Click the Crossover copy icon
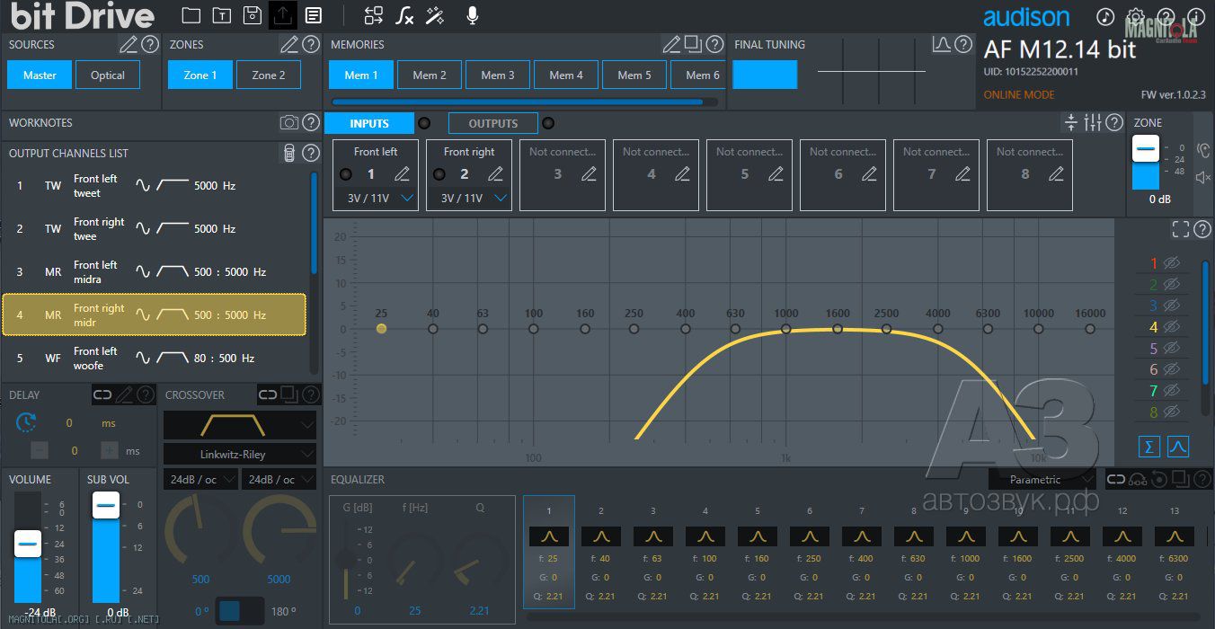1215x629 pixels. click(289, 394)
